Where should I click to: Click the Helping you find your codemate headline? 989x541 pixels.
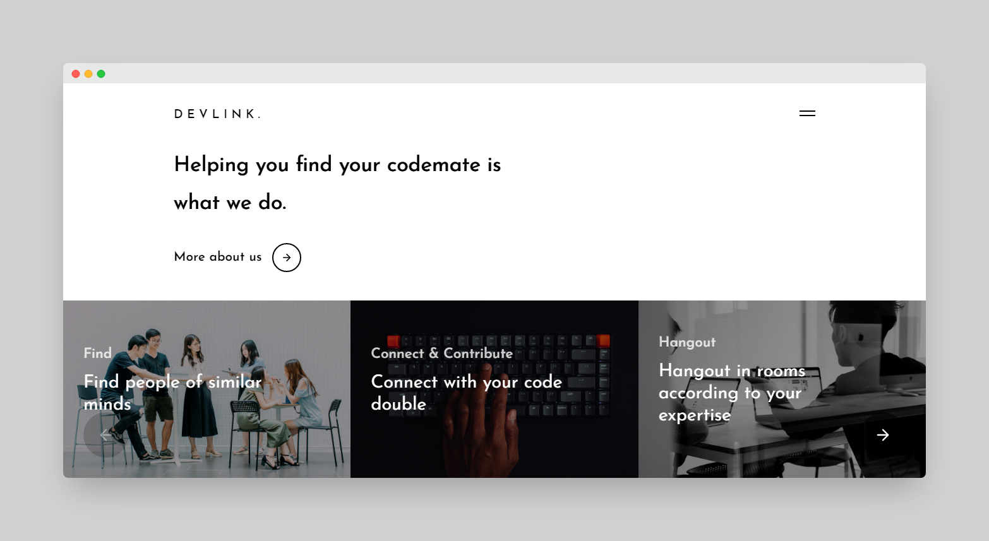(x=337, y=183)
